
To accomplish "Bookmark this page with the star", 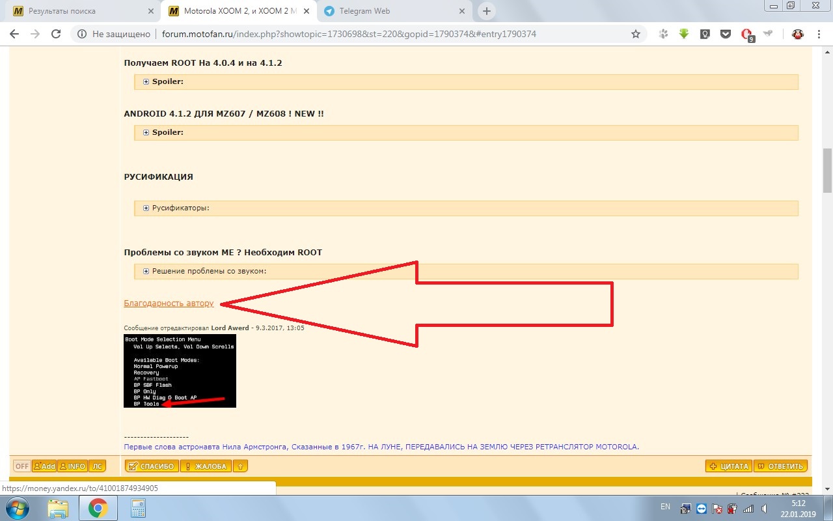I will pyautogui.click(x=636, y=34).
